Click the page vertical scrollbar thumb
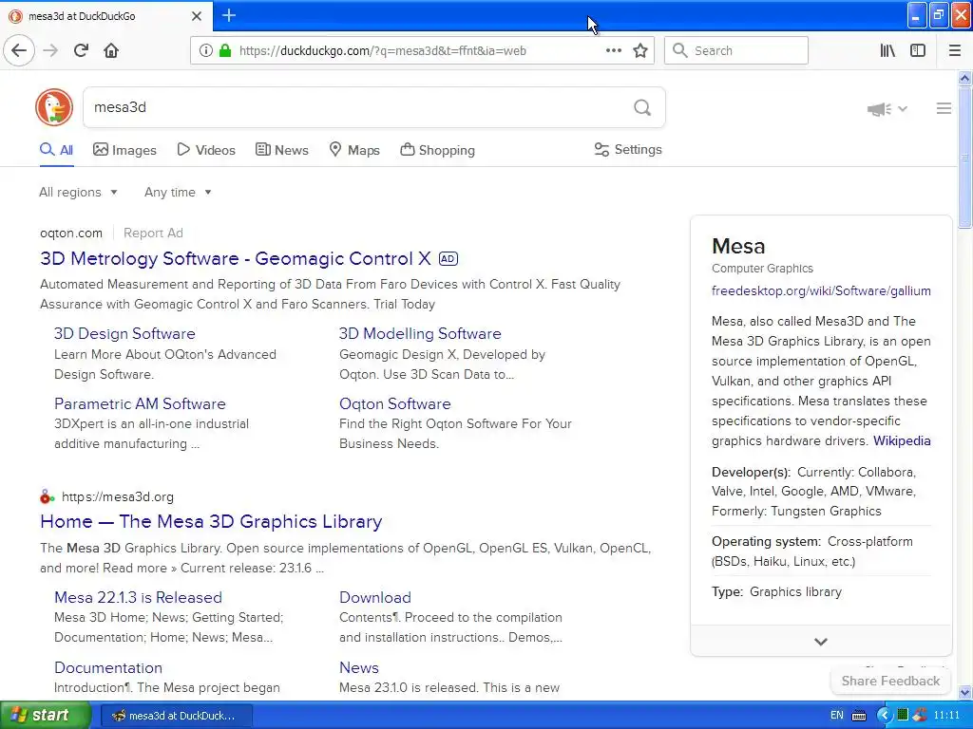Viewport: 973px width, 729px height. [965, 158]
